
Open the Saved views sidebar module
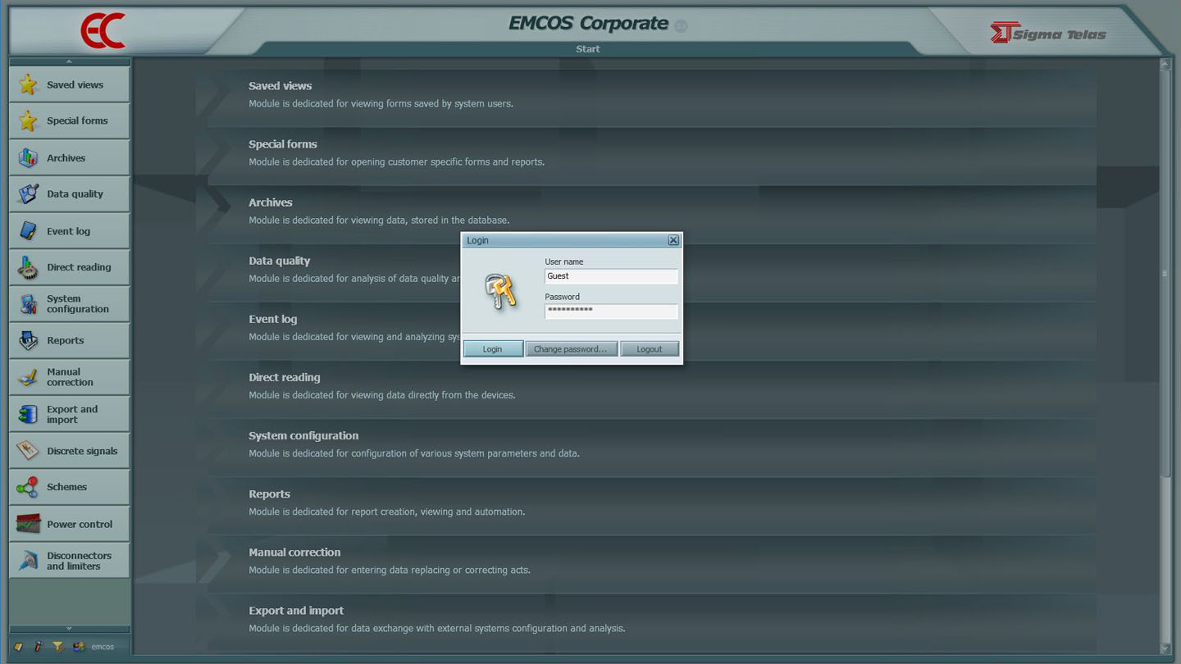[x=70, y=84]
